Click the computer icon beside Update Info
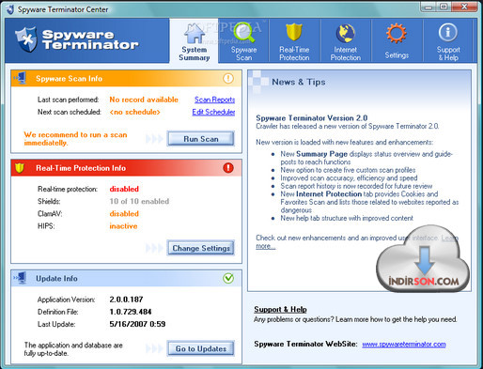The image size is (483, 369). [21, 278]
